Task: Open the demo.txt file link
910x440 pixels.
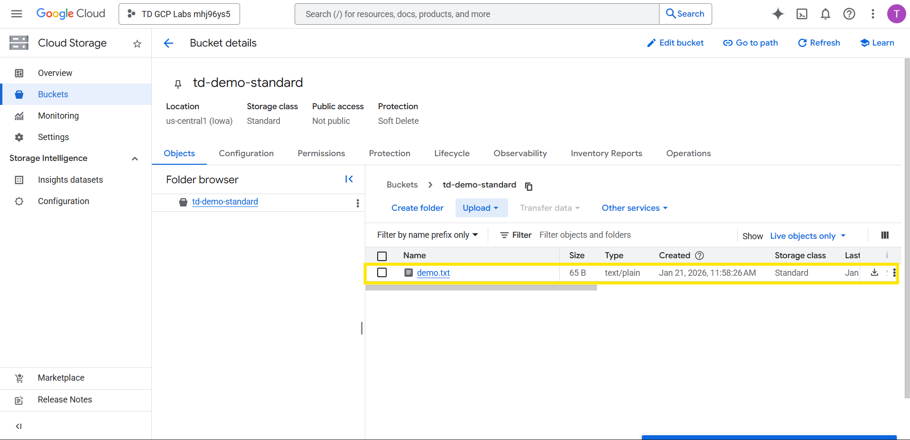Action: [433, 273]
